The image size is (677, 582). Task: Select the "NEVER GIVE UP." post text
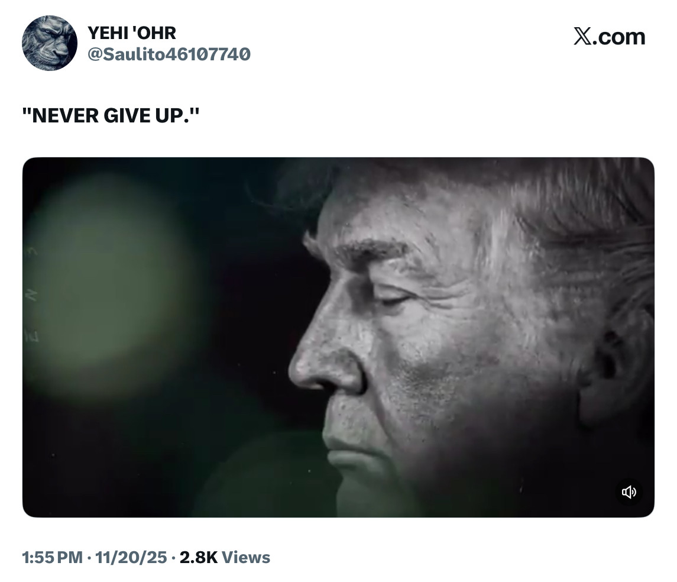click(111, 116)
